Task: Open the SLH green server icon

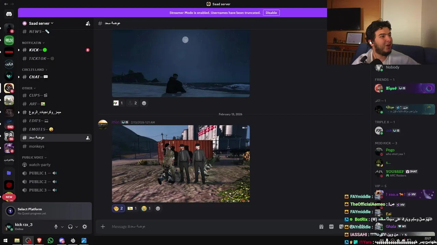Action: pyautogui.click(x=9, y=40)
